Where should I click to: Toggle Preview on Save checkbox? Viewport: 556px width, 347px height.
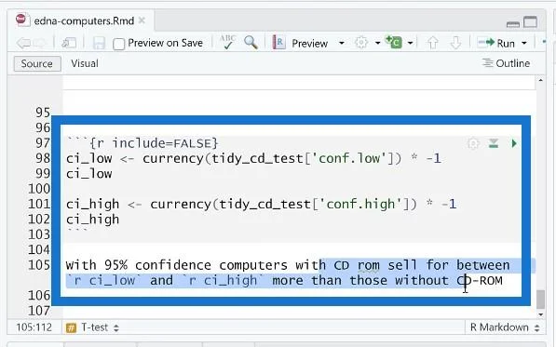[x=119, y=44]
